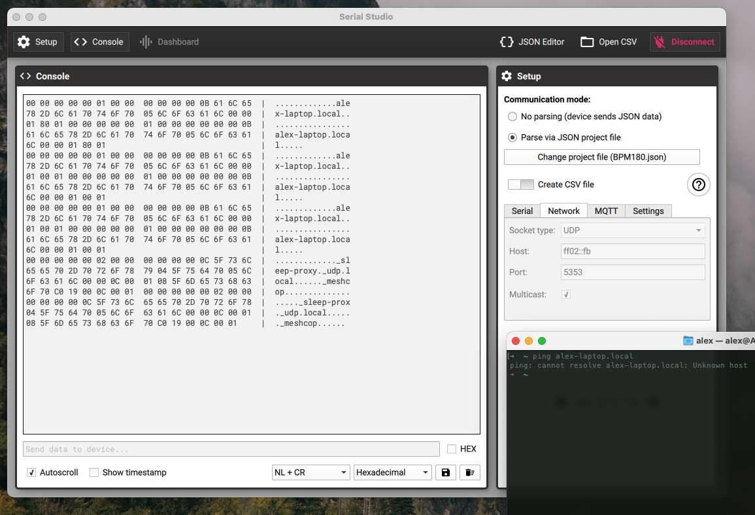
Task: Check the HEX checkbox next to send field
Action: pos(452,449)
